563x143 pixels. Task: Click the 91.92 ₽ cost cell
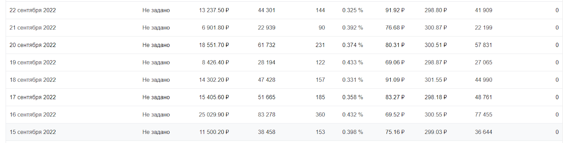point(395,11)
